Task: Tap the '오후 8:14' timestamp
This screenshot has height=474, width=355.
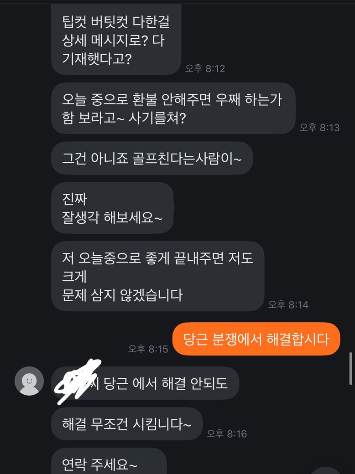Action: (x=288, y=305)
